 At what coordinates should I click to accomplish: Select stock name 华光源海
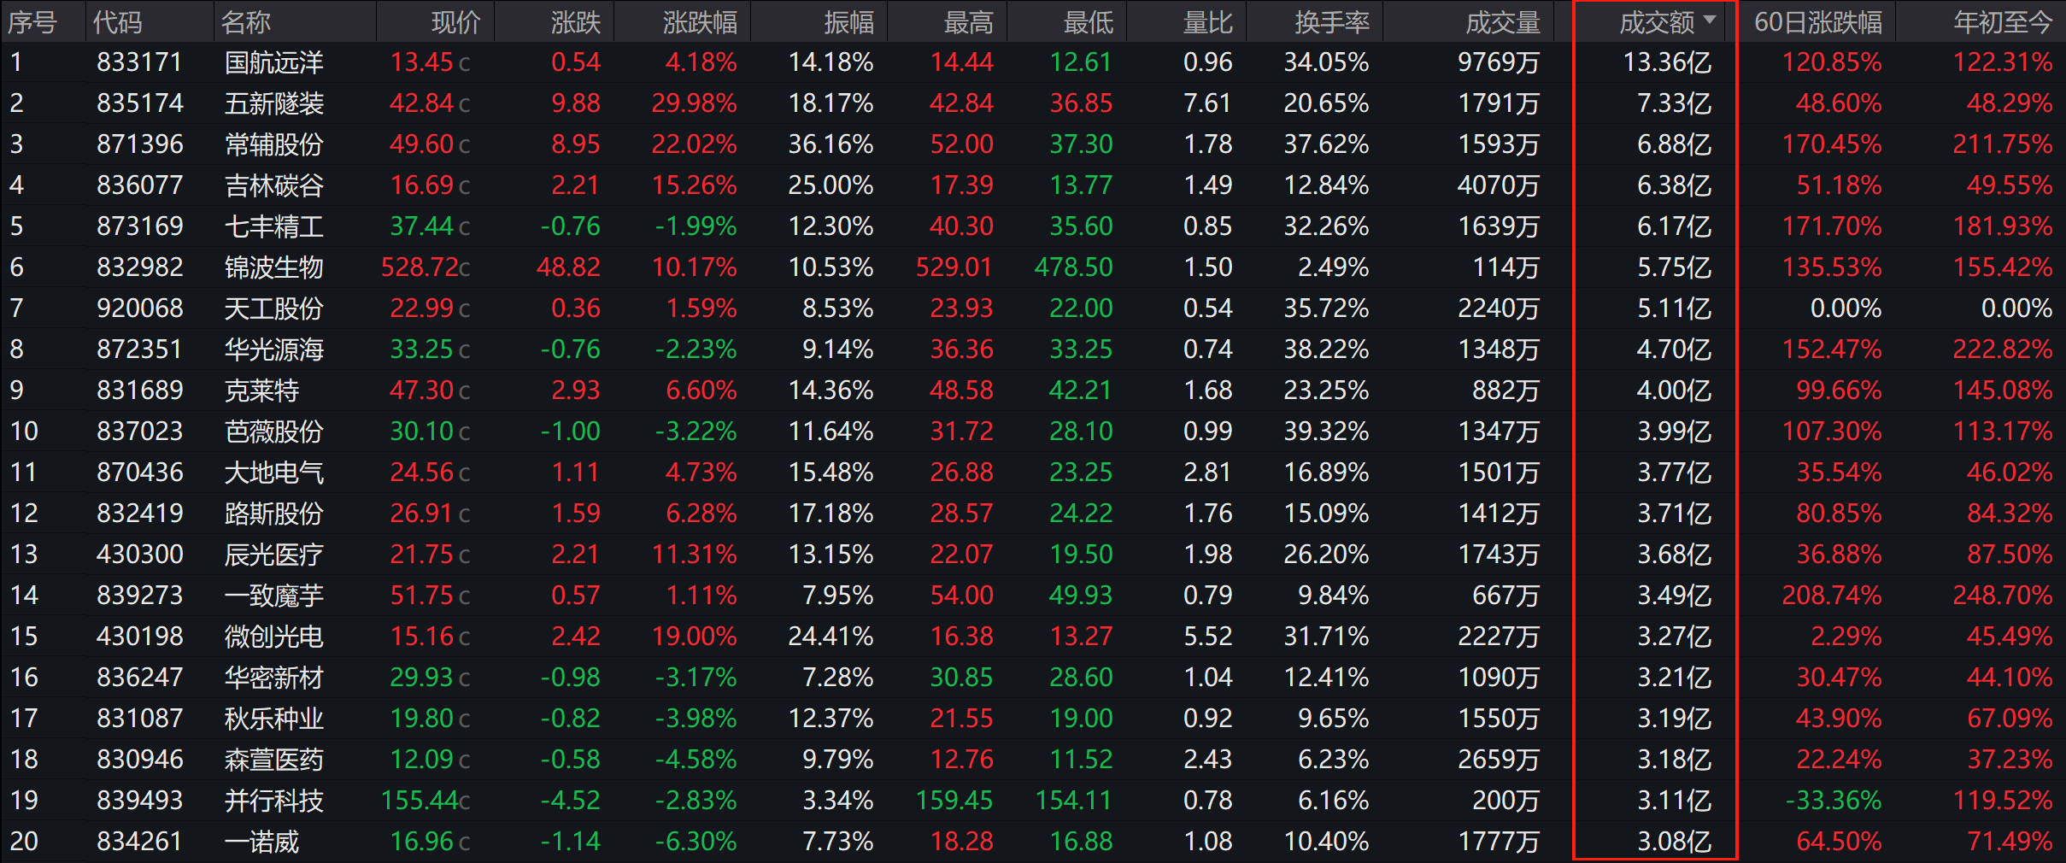point(274,349)
